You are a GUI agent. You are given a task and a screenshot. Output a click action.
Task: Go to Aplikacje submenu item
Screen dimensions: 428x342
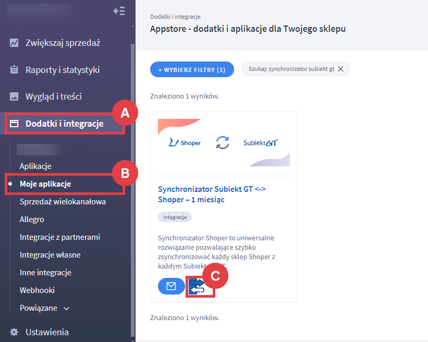click(x=35, y=166)
